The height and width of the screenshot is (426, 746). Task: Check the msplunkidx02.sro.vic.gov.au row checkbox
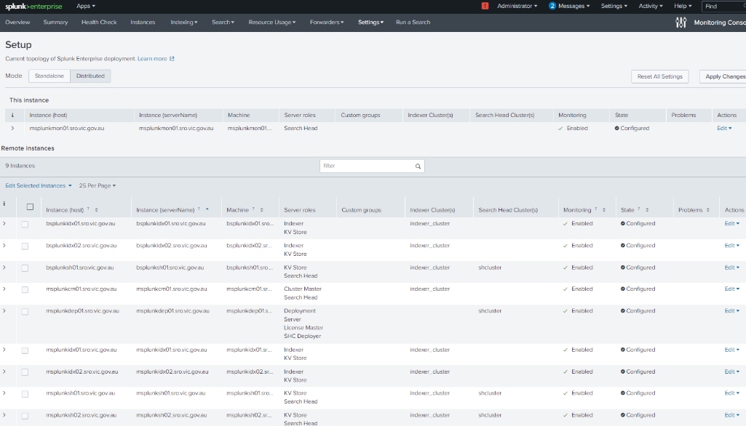pyautogui.click(x=25, y=371)
